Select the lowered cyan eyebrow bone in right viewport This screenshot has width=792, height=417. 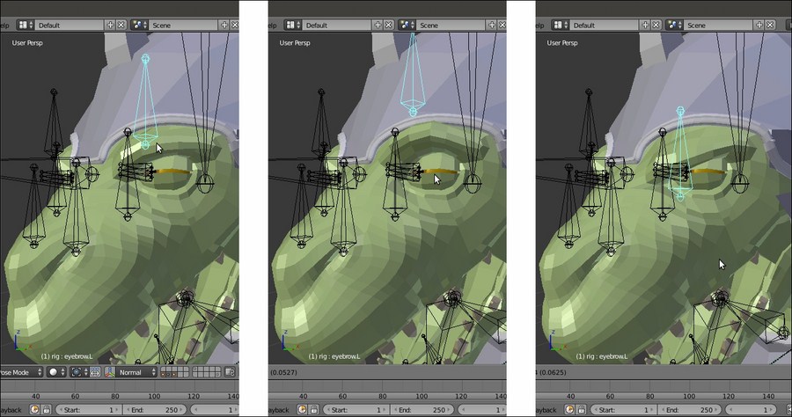pyautogui.click(x=680, y=154)
